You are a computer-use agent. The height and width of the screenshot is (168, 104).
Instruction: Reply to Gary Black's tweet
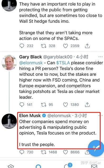[x=22, y=105]
